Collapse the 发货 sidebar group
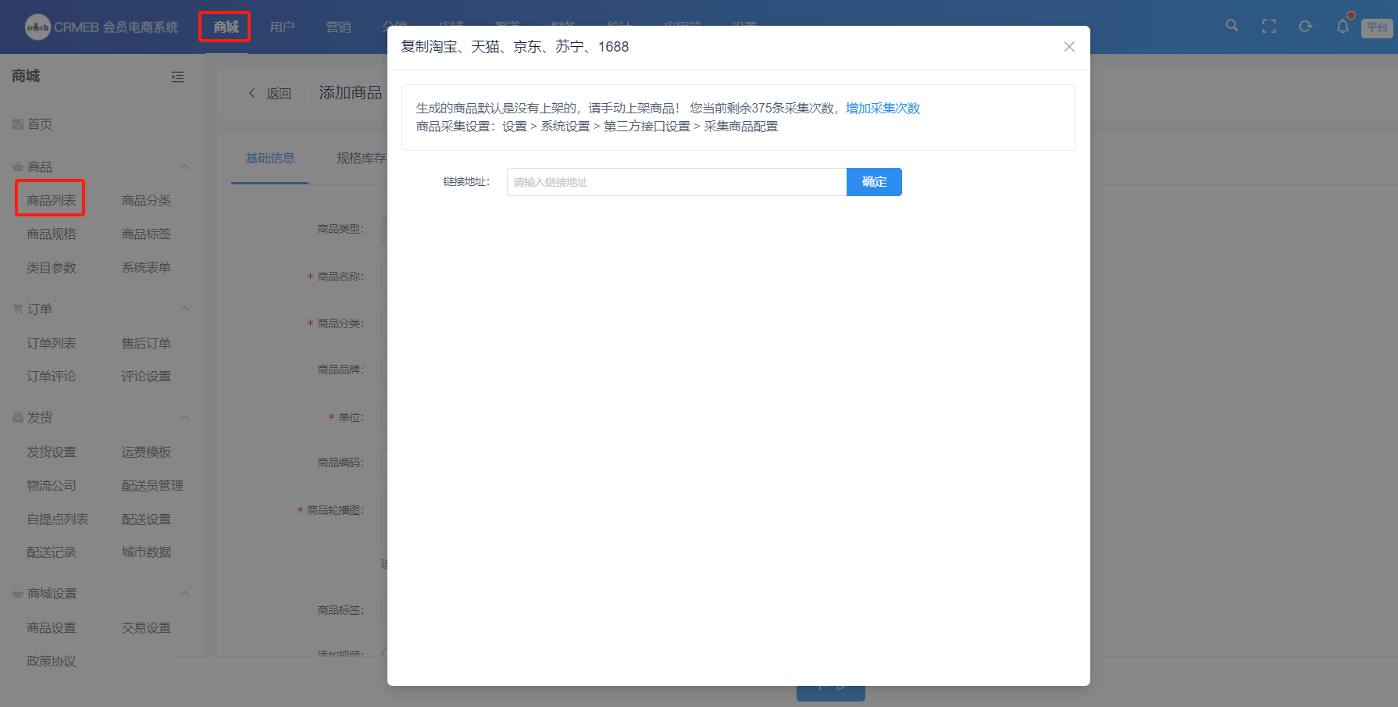 pos(185,417)
